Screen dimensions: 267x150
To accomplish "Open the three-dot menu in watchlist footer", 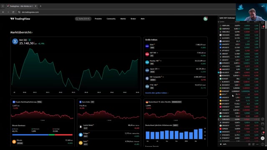I will click(x=257, y=144).
